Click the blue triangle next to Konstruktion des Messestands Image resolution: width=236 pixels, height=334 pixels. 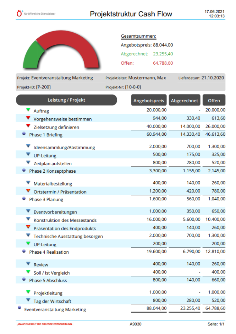coord(28,220)
